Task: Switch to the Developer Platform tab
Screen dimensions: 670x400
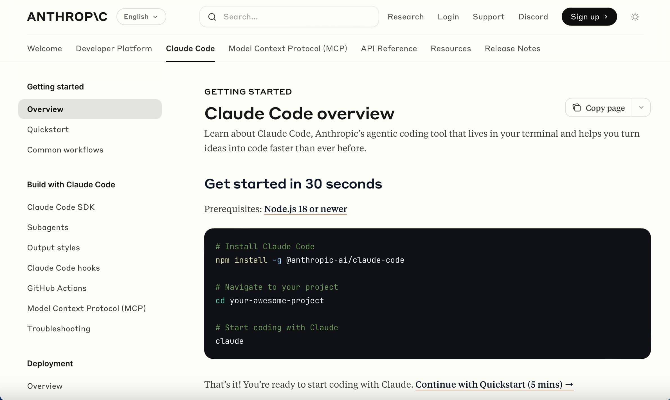Action: tap(114, 48)
